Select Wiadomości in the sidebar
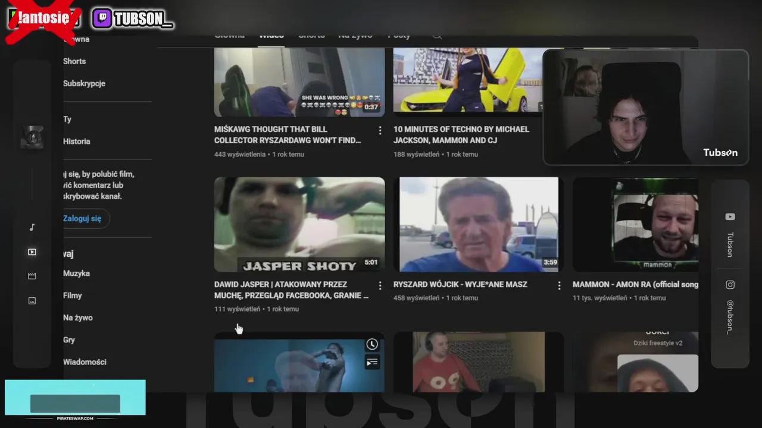The height and width of the screenshot is (428, 762). (85, 362)
